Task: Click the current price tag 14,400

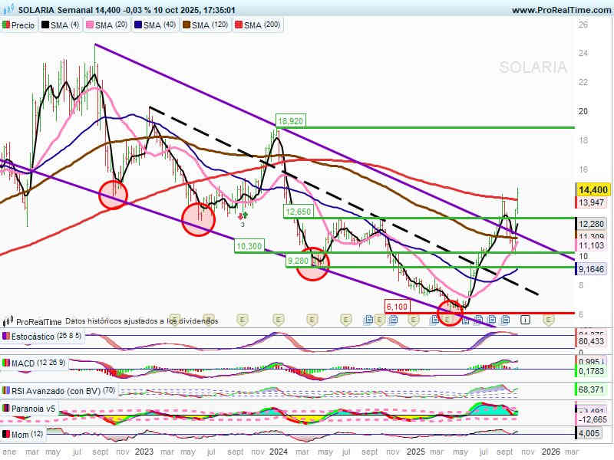Action: coord(591,189)
